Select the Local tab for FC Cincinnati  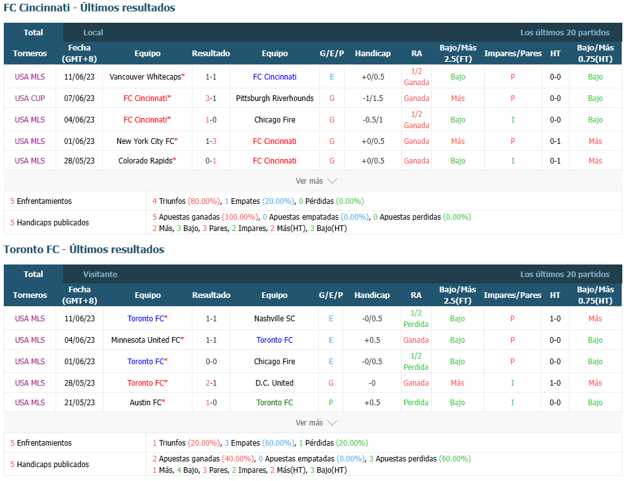pyautogui.click(x=93, y=32)
